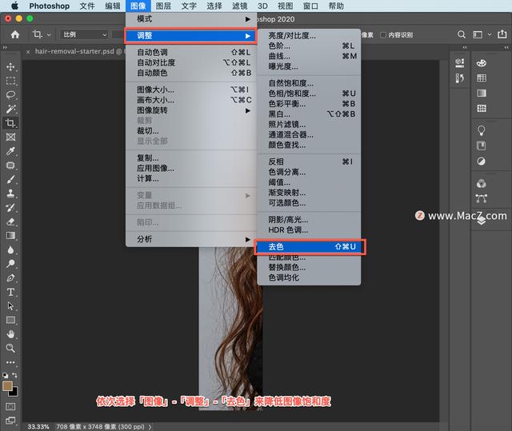The width and height of the screenshot is (512, 431).
Task: Open the 比例 ratio dropdown
Action: 84,34
